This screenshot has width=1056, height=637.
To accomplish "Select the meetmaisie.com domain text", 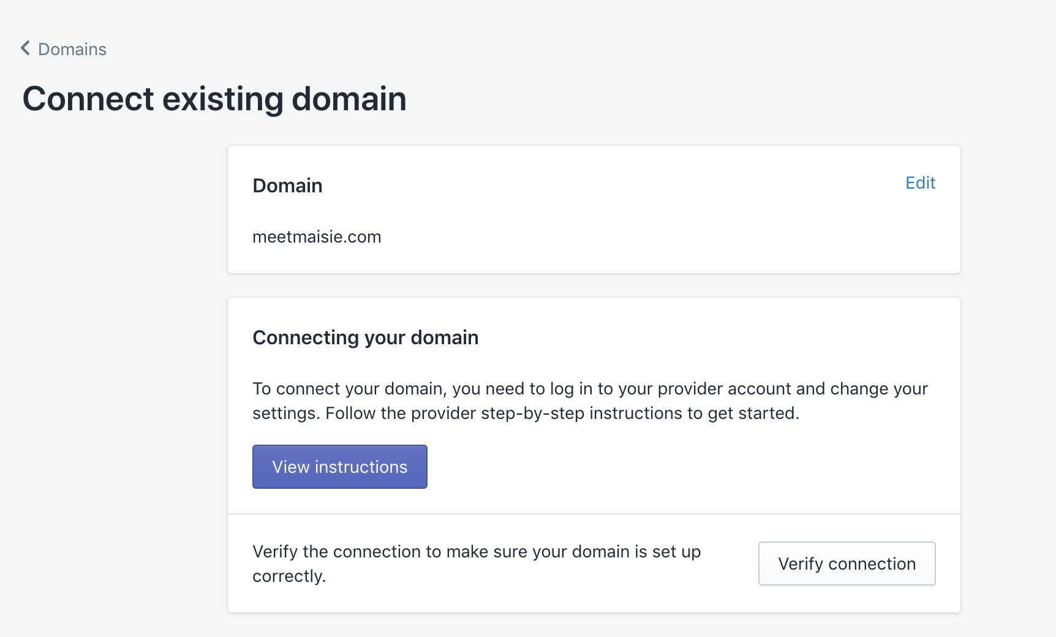I will (x=317, y=237).
